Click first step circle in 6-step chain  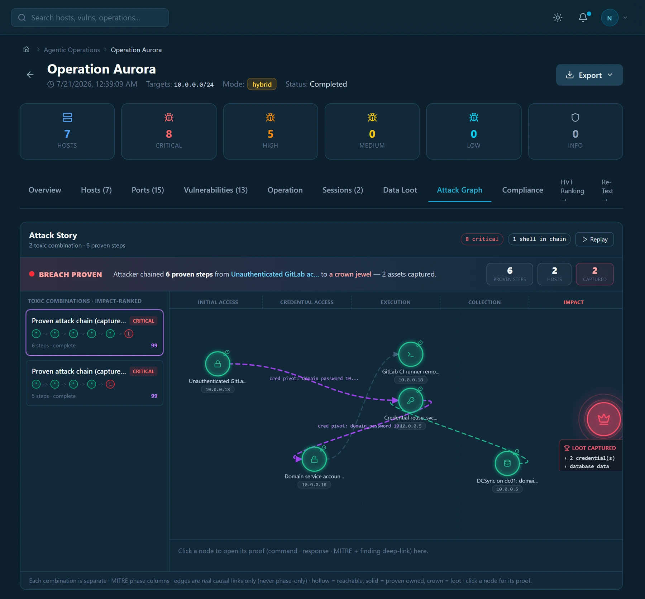click(x=36, y=334)
